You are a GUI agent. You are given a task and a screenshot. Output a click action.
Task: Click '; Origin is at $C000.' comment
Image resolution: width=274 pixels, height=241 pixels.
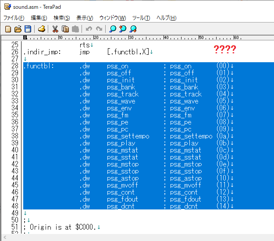pyautogui.click(x=60, y=227)
